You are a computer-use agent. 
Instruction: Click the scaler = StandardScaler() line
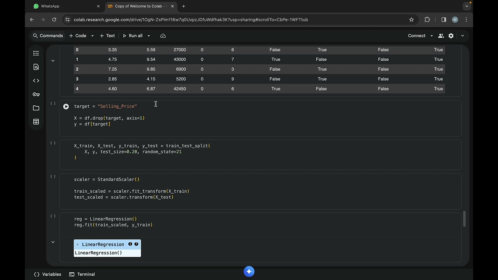pos(107,179)
